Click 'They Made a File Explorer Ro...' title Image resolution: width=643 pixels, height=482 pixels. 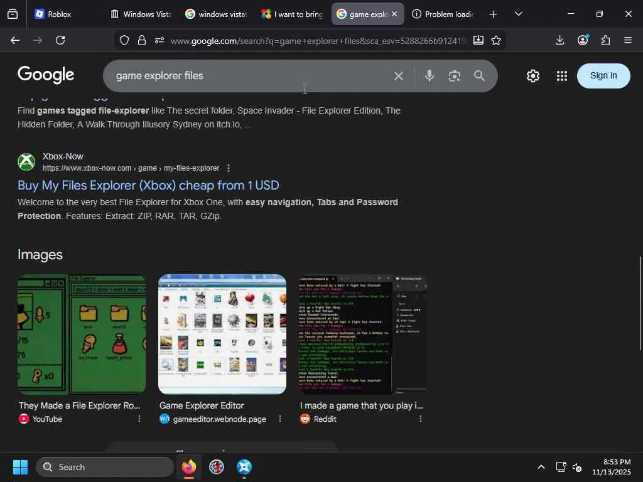80,405
